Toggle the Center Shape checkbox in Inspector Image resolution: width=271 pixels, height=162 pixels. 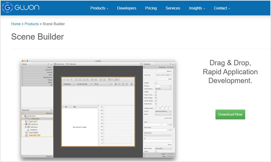click(156, 101)
